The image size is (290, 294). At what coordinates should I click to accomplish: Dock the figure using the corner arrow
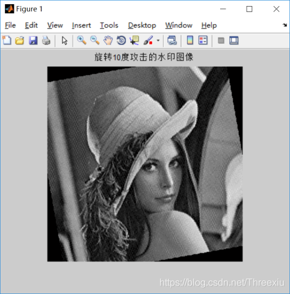[285, 25]
